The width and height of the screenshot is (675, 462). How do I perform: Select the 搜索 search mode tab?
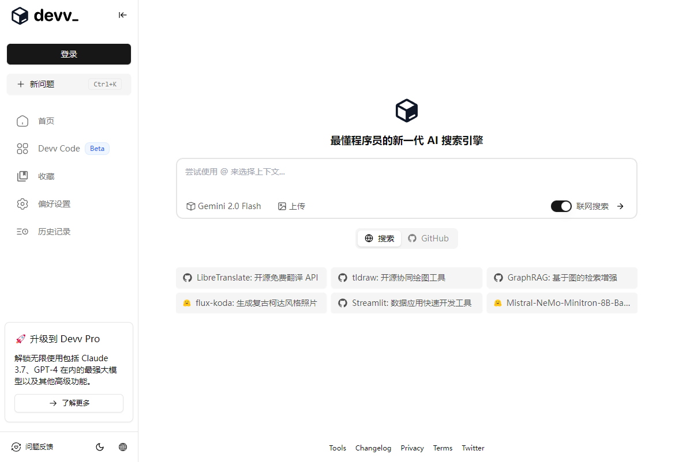[379, 238]
